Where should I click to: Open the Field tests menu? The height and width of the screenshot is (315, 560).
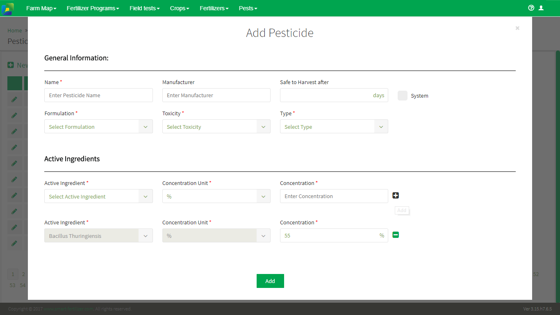pos(145,8)
